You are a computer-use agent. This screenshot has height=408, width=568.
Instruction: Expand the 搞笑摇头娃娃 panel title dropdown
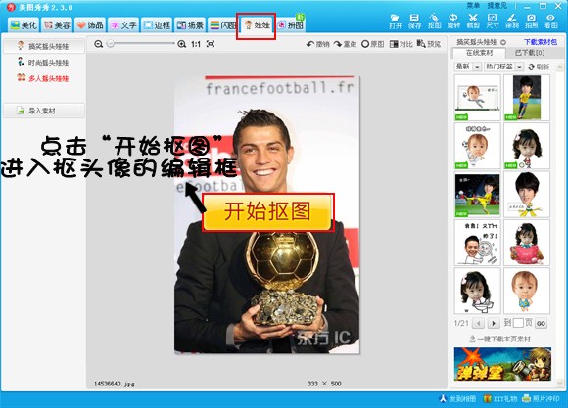point(503,42)
